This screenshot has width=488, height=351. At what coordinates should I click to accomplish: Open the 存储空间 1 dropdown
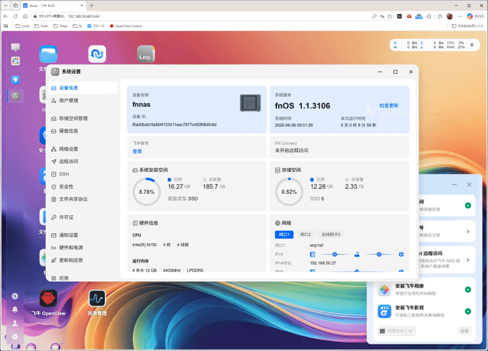click(396, 331)
